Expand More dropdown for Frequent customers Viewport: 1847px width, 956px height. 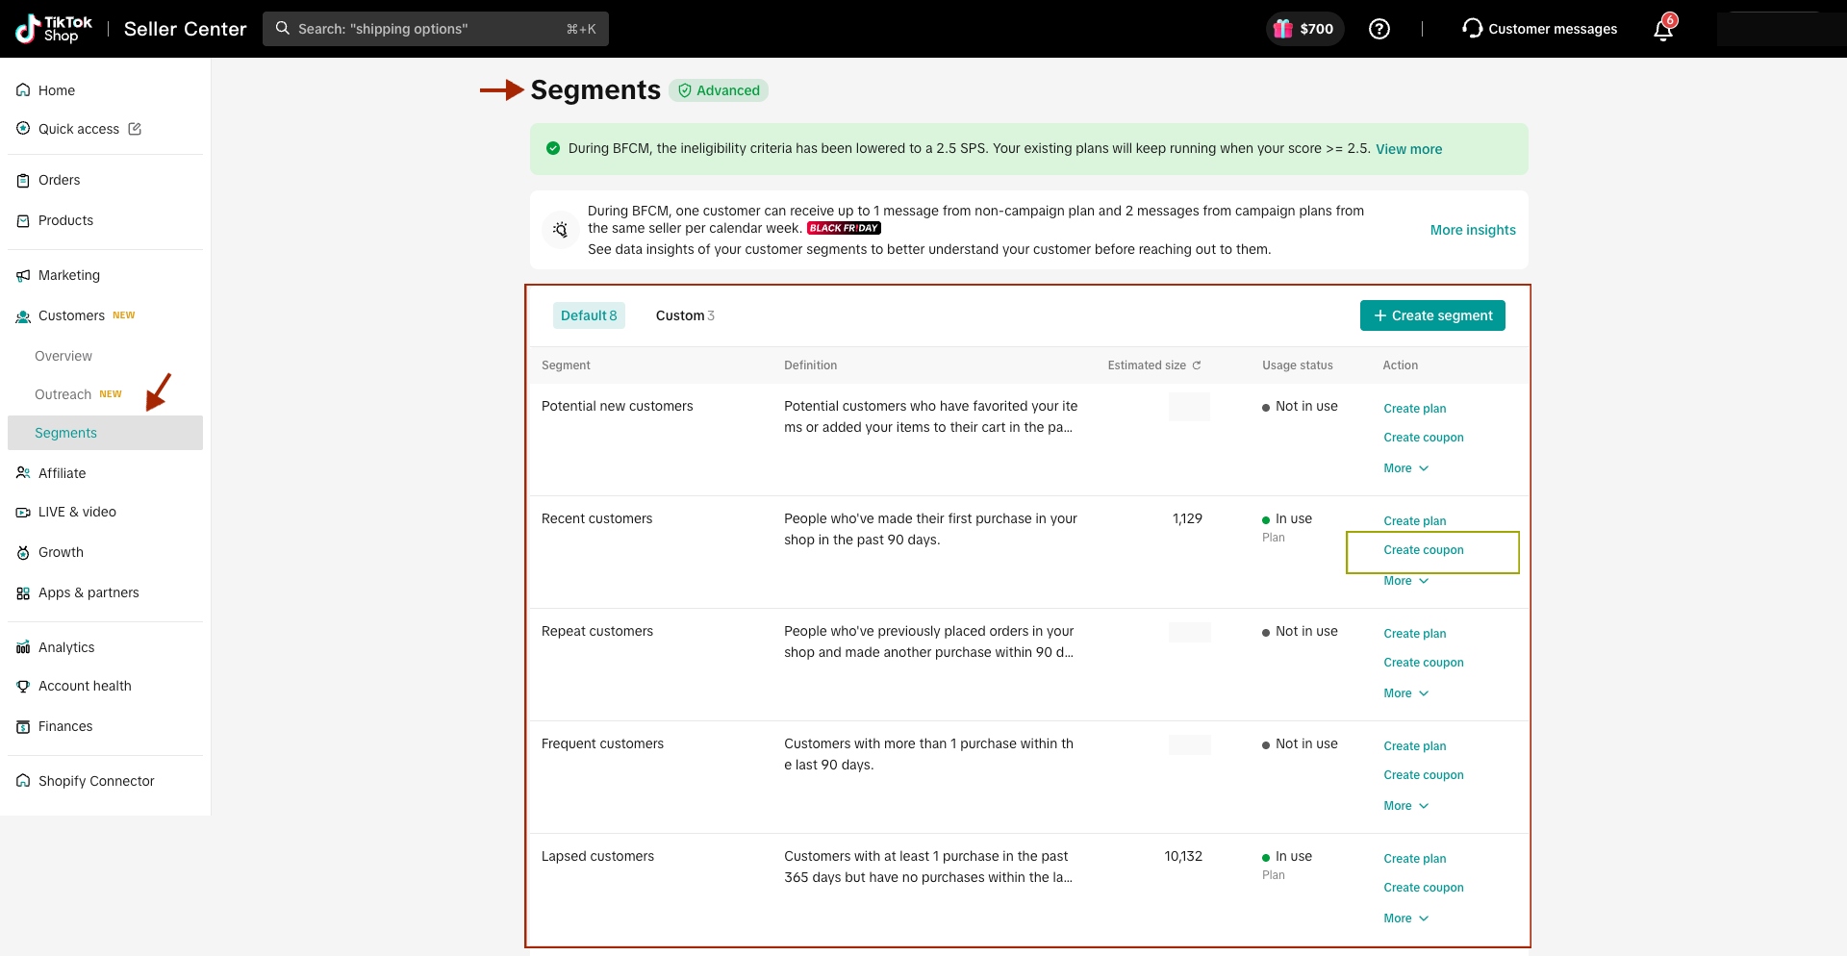tap(1405, 806)
